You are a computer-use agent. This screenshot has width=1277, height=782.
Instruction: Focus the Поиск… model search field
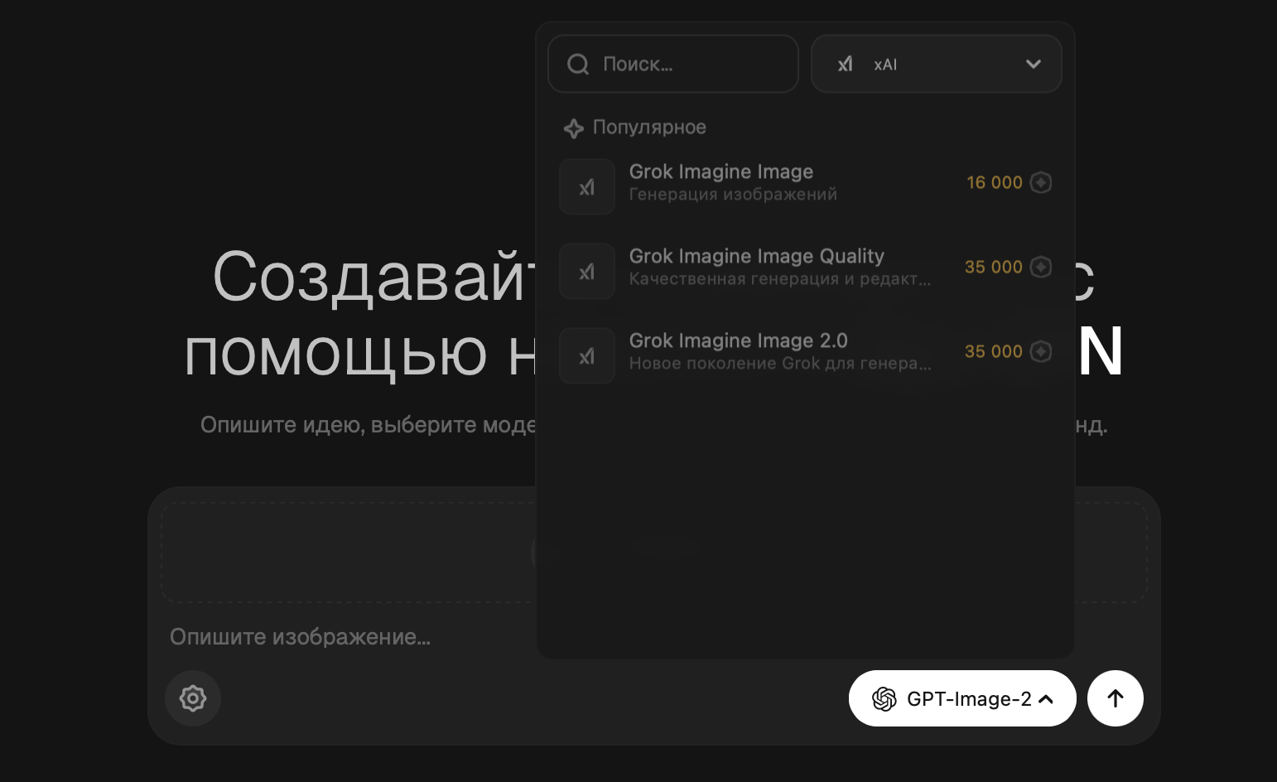click(x=673, y=64)
